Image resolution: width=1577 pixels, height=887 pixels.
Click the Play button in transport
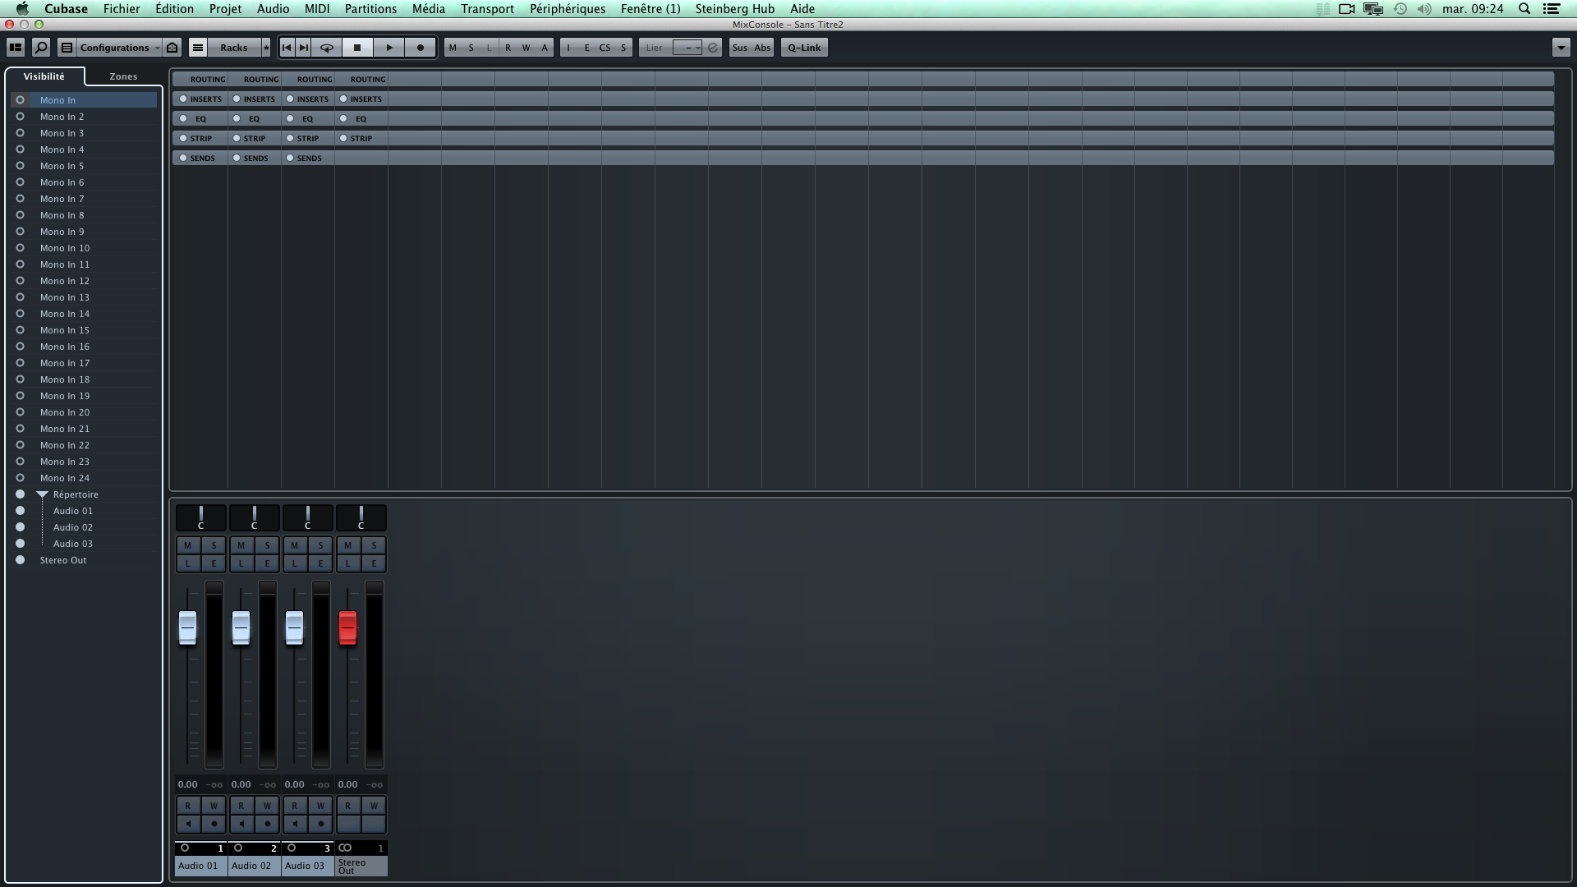point(389,48)
